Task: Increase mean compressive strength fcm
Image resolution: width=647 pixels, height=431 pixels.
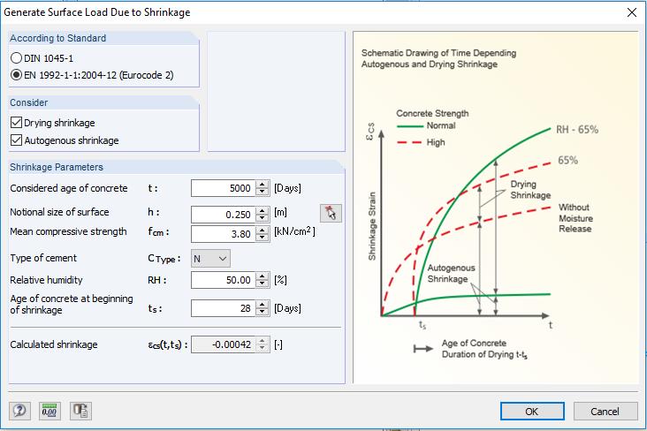Action: (263, 231)
